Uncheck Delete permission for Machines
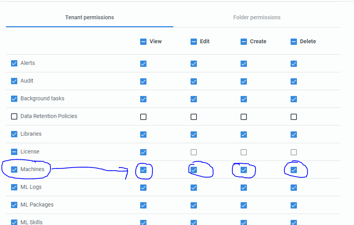 [294, 170]
